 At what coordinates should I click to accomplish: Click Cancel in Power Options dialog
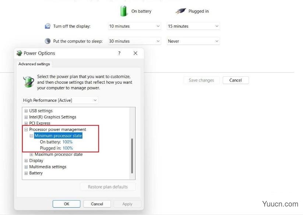pyautogui.click(x=97, y=204)
